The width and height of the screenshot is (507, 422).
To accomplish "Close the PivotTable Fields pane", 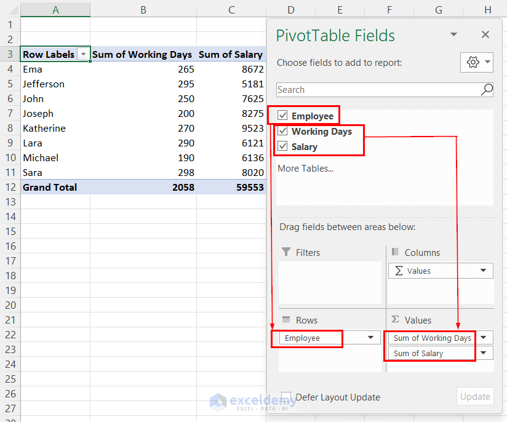I will coord(485,34).
